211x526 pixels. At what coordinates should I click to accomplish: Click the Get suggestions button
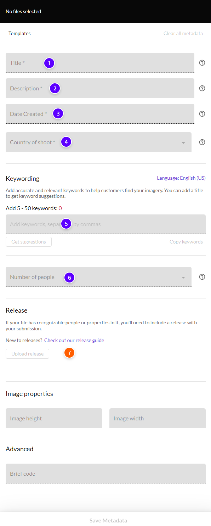point(29,242)
